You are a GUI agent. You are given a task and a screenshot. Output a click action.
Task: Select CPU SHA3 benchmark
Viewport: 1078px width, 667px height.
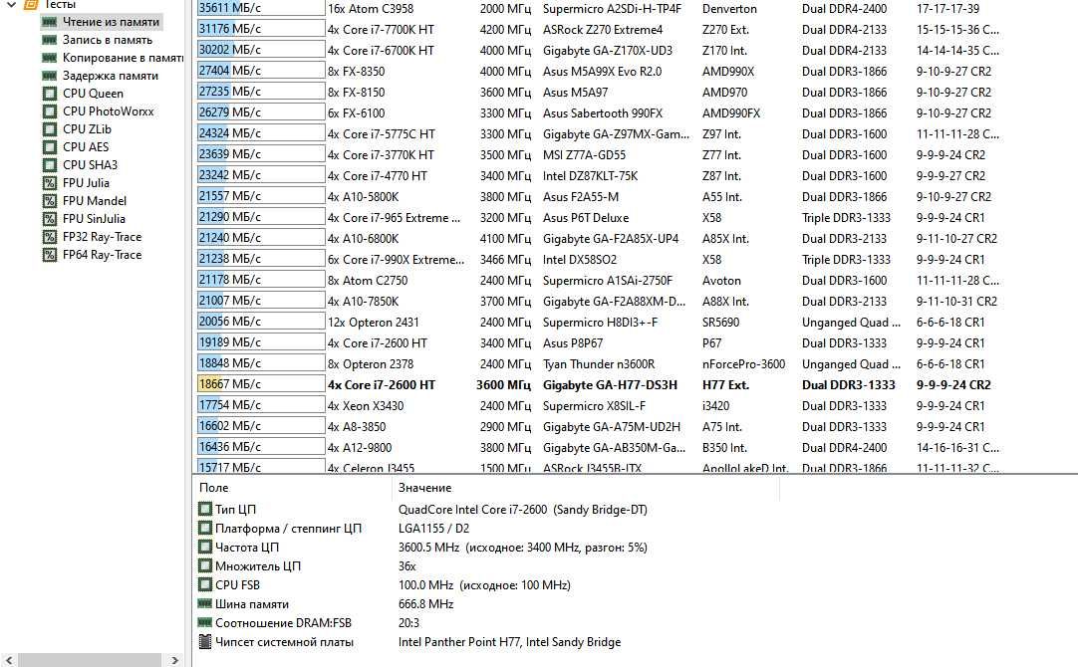click(90, 165)
